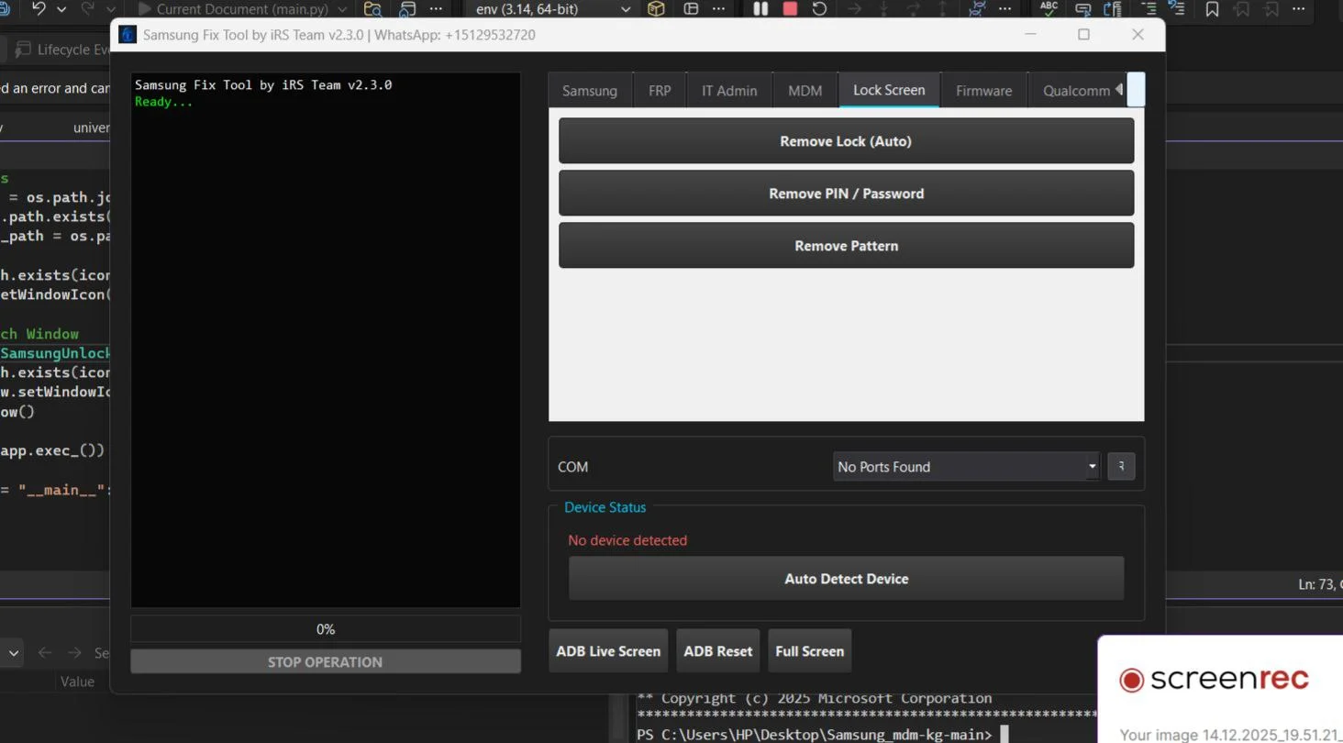This screenshot has width=1343, height=743.
Task: Pause debugging with the pause icon
Action: click(x=760, y=9)
